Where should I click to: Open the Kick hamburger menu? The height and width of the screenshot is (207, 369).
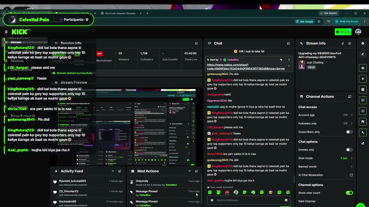click(x=6, y=32)
